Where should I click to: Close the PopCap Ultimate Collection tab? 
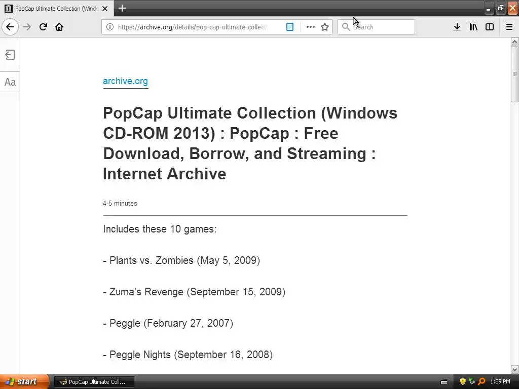click(x=105, y=9)
